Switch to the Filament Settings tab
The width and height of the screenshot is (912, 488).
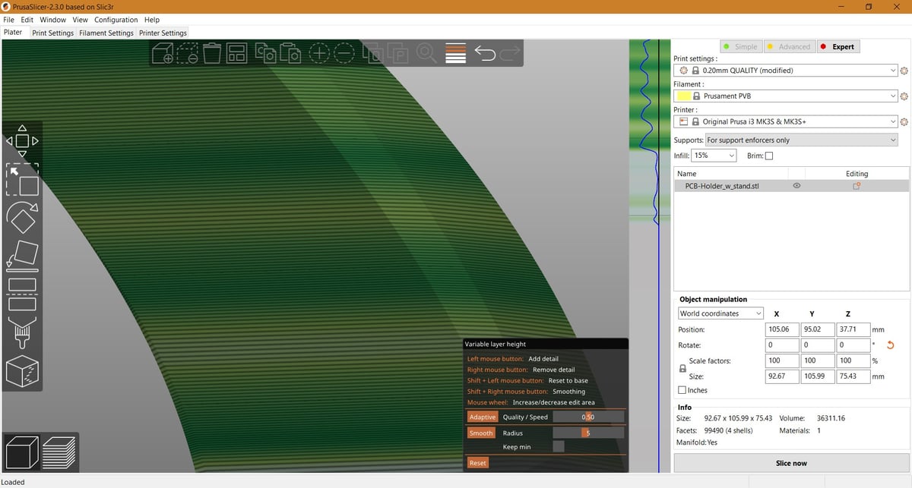click(x=106, y=33)
